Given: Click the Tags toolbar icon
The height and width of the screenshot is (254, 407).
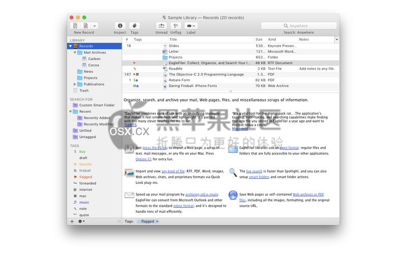Looking at the screenshot, I should point(134,26).
